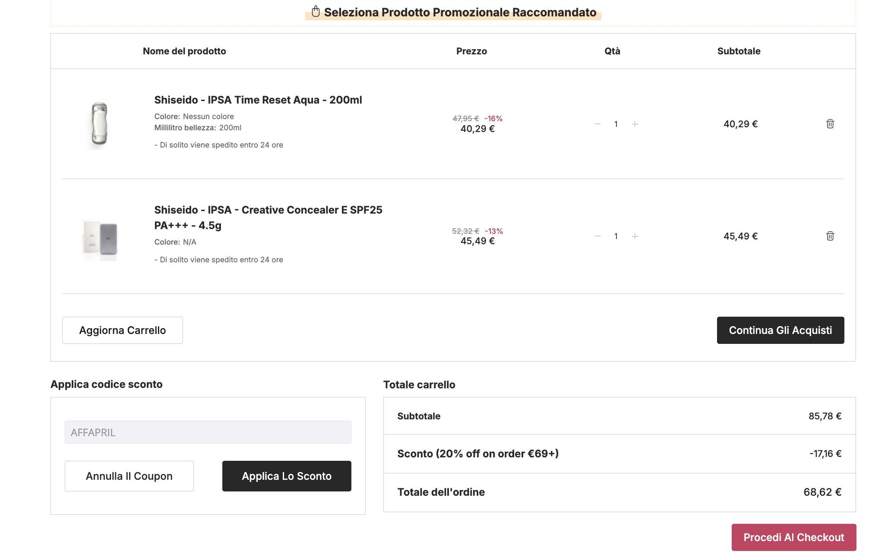The width and height of the screenshot is (891, 554).
Task: Click the Nome del prodotto column header
Action: click(184, 51)
